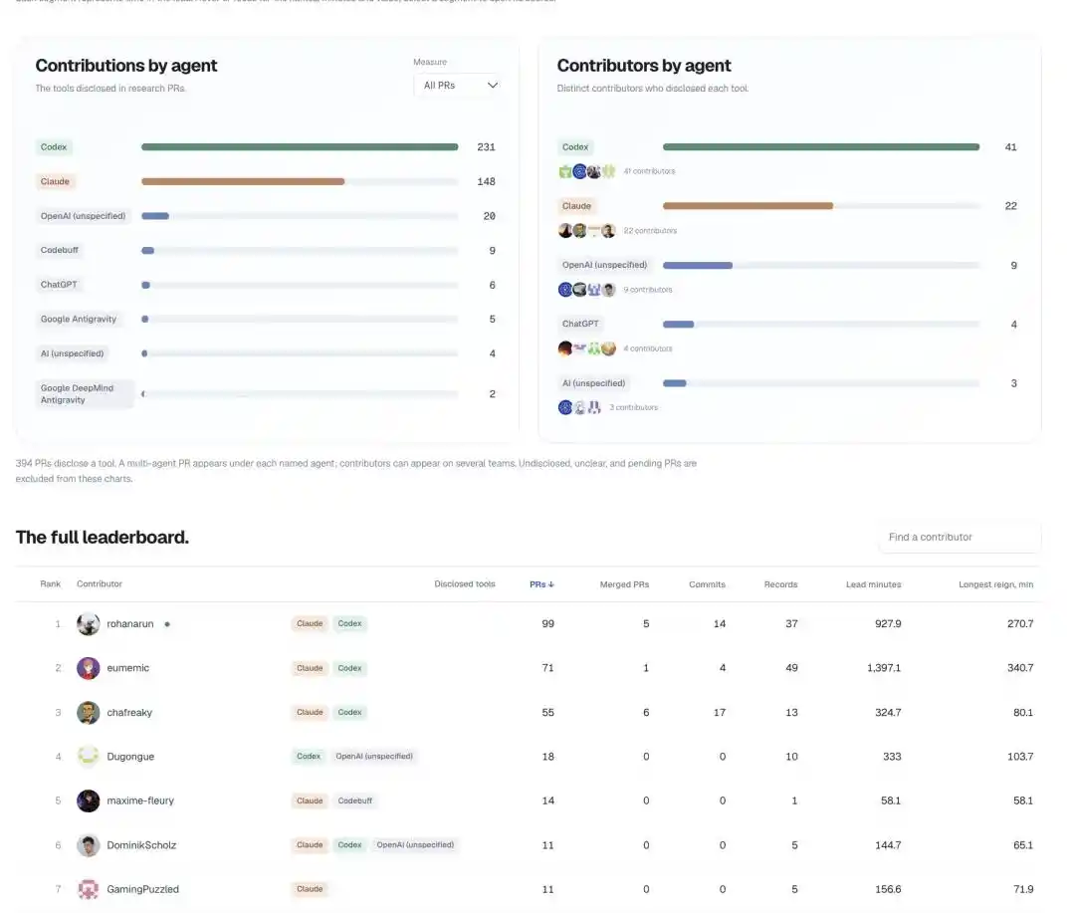Click GamingPuzzled's avatar icon
1075x913 pixels.
click(88, 889)
